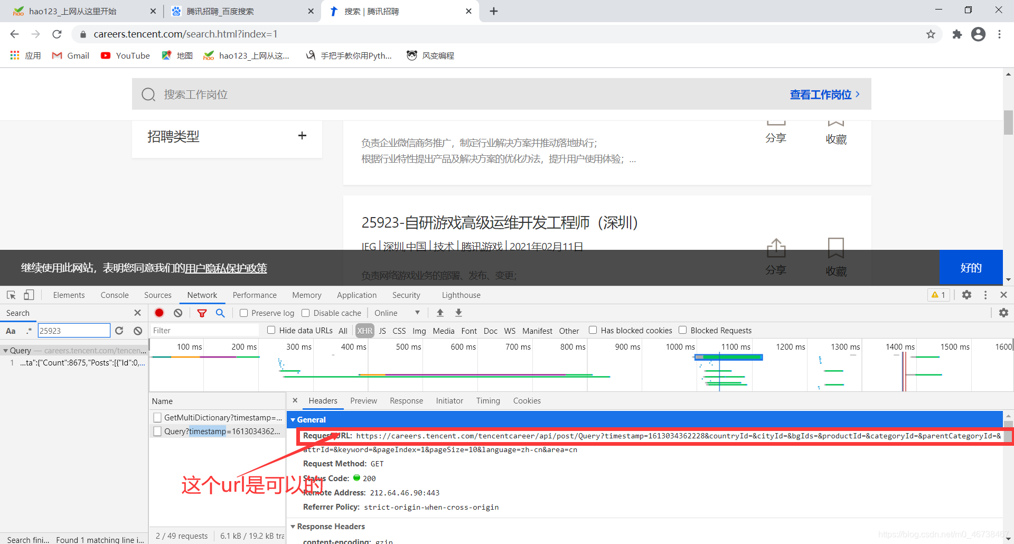1014x544 pixels.
Task: Enable Disable cache checkbox
Action: click(305, 313)
